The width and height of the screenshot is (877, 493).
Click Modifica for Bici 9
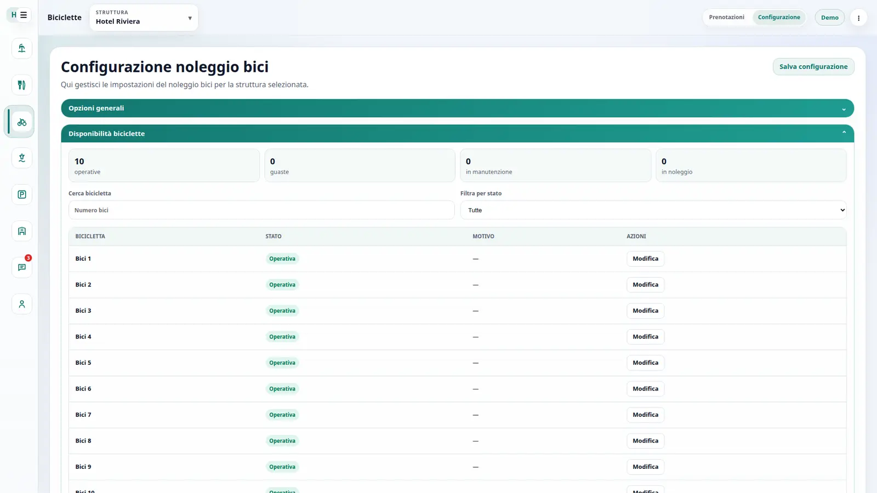(645, 467)
